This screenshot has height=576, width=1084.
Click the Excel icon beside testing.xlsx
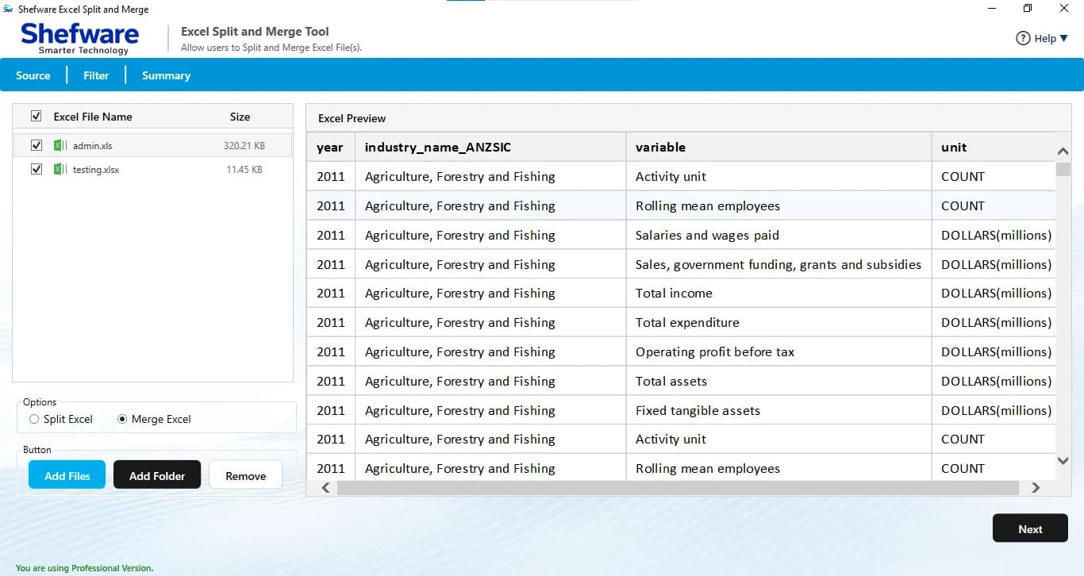pyautogui.click(x=60, y=170)
